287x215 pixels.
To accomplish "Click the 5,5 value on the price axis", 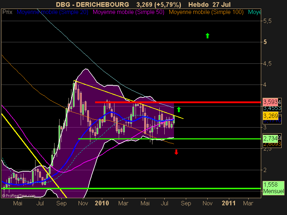I will (x=267, y=21).
